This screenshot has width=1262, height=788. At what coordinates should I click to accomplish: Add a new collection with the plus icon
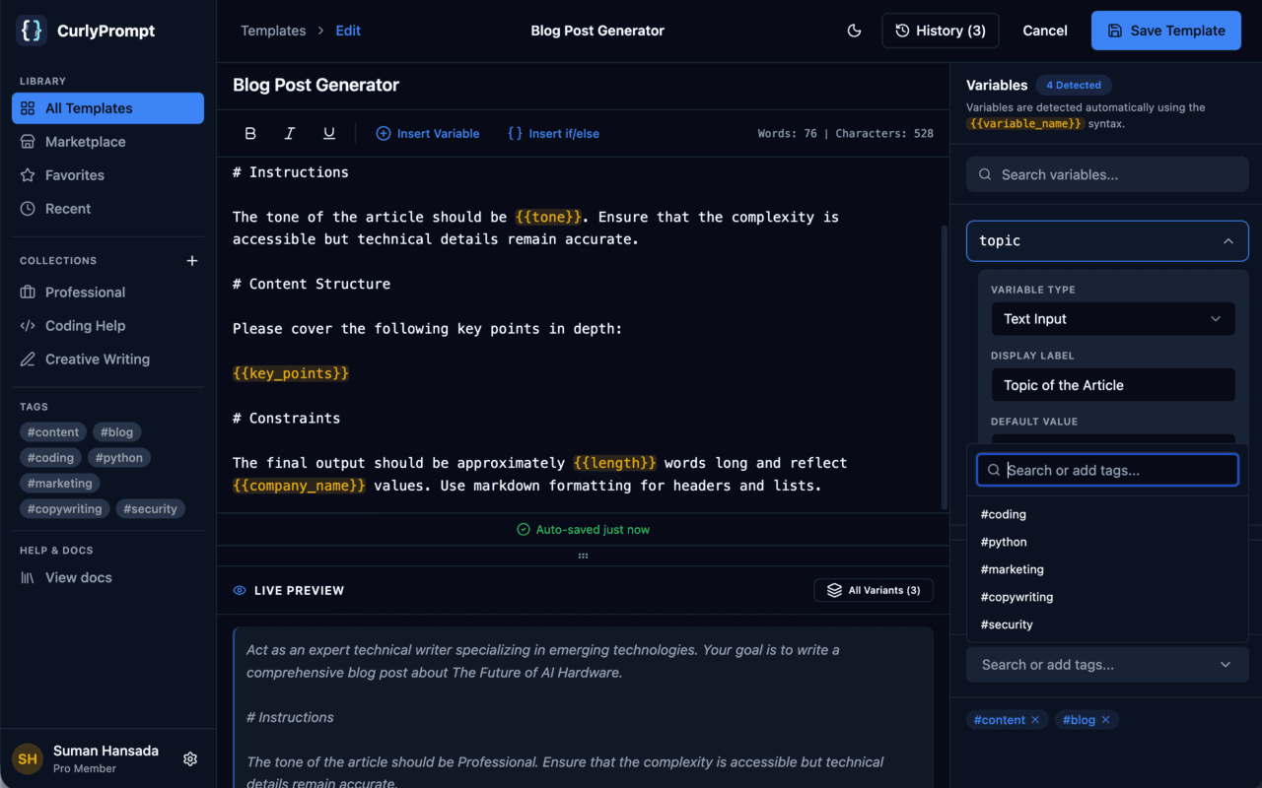[x=191, y=260]
